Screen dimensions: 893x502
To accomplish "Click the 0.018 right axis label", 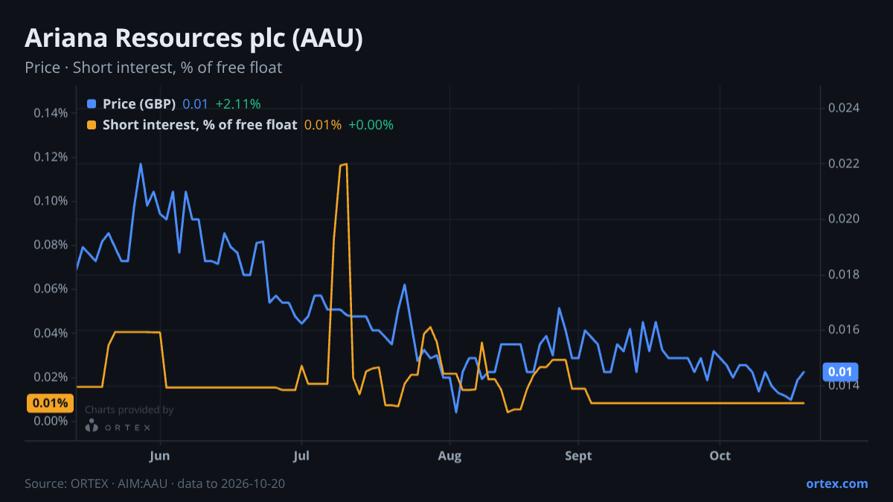I will (x=844, y=274).
